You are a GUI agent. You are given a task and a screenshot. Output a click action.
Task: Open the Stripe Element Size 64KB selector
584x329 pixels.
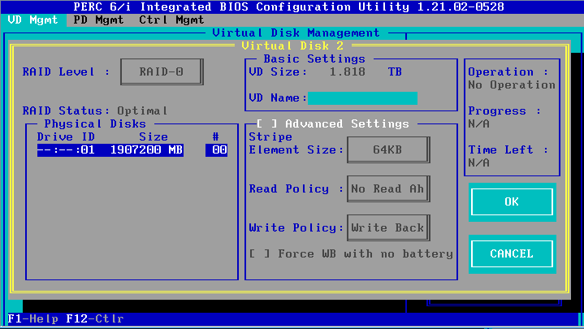(x=388, y=149)
